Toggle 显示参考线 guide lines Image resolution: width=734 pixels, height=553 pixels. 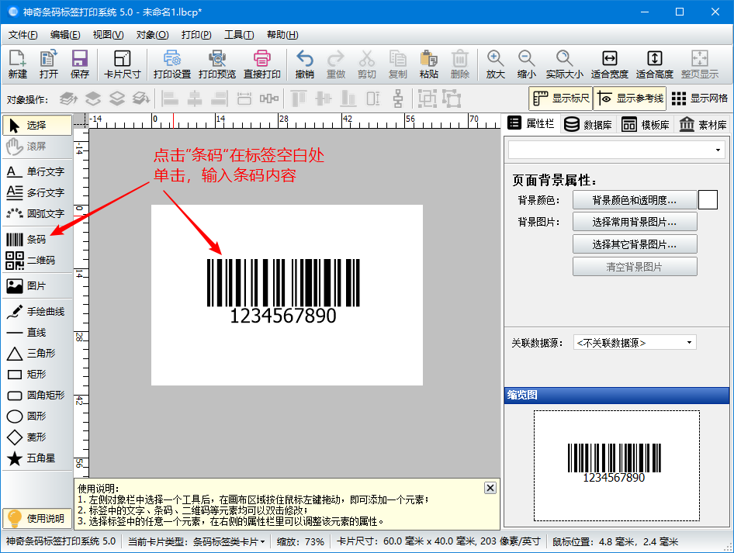coord(630,99)
